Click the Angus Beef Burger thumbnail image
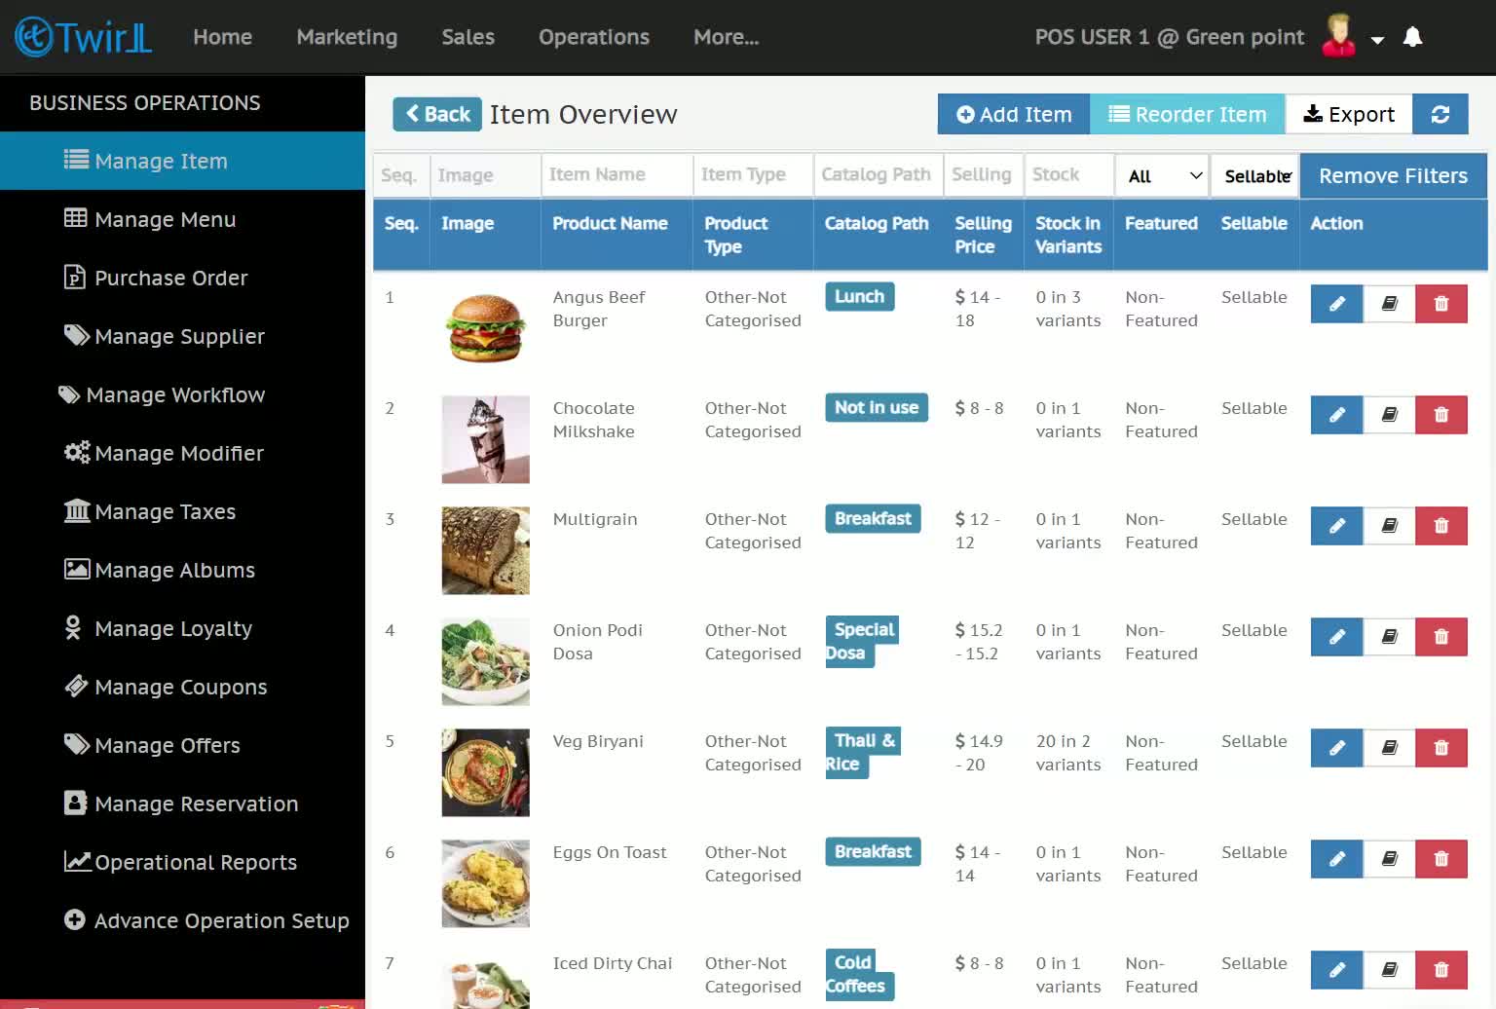This screenshot has width=1496, height=1009. 485,327
